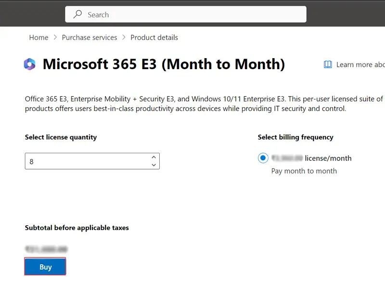Image resolution: width=385 pixels, height=281 pixels.
Task: Open Purchase services breadcrumb link
Action: pos(90,37)
